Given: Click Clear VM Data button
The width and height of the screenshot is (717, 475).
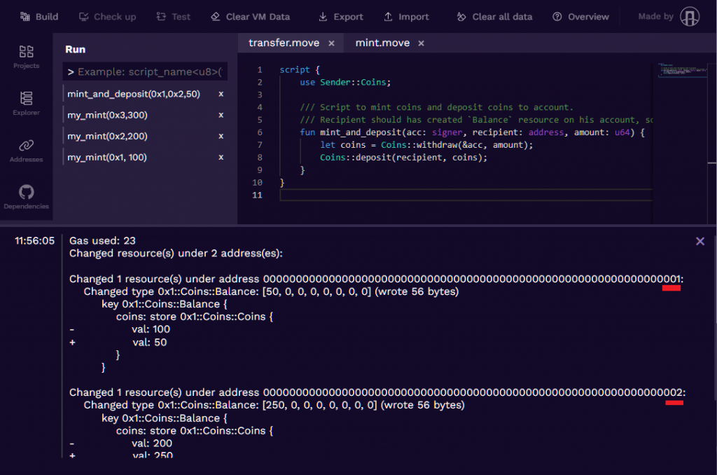Looking at the screenshot, I should tap(250, 17).
